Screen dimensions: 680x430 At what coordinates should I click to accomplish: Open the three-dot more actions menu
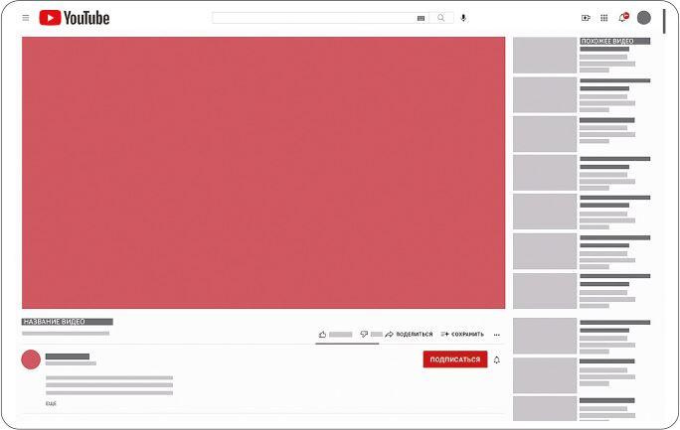(497, 335)
